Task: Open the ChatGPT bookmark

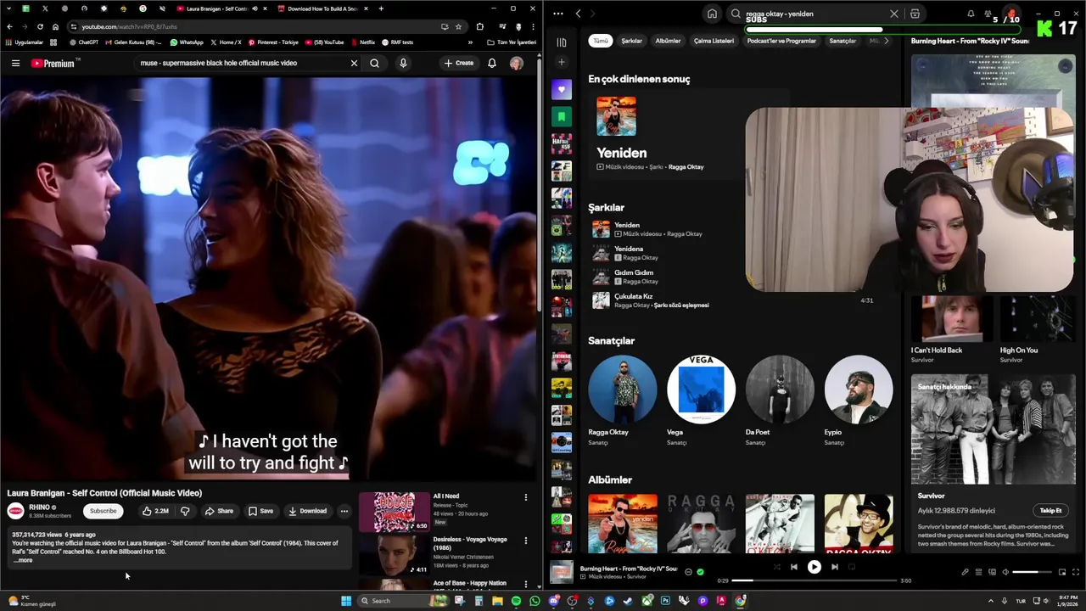Action: [84, 42]
